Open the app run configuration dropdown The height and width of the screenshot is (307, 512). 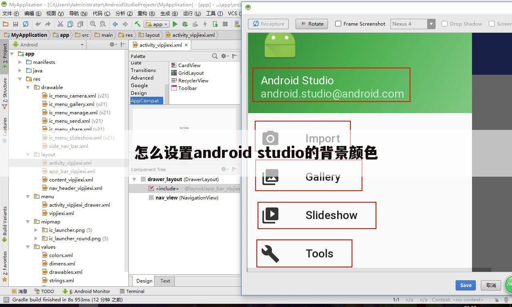[157, 24]
